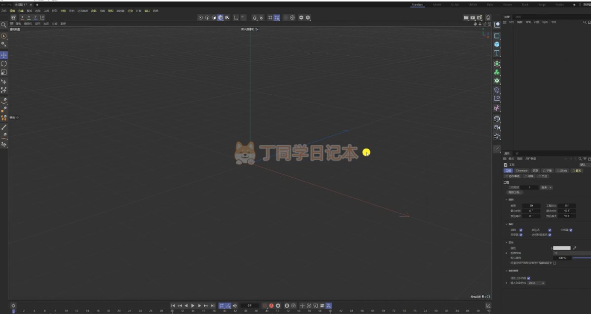Select the Cineware tab in attributes

[521, 170]
